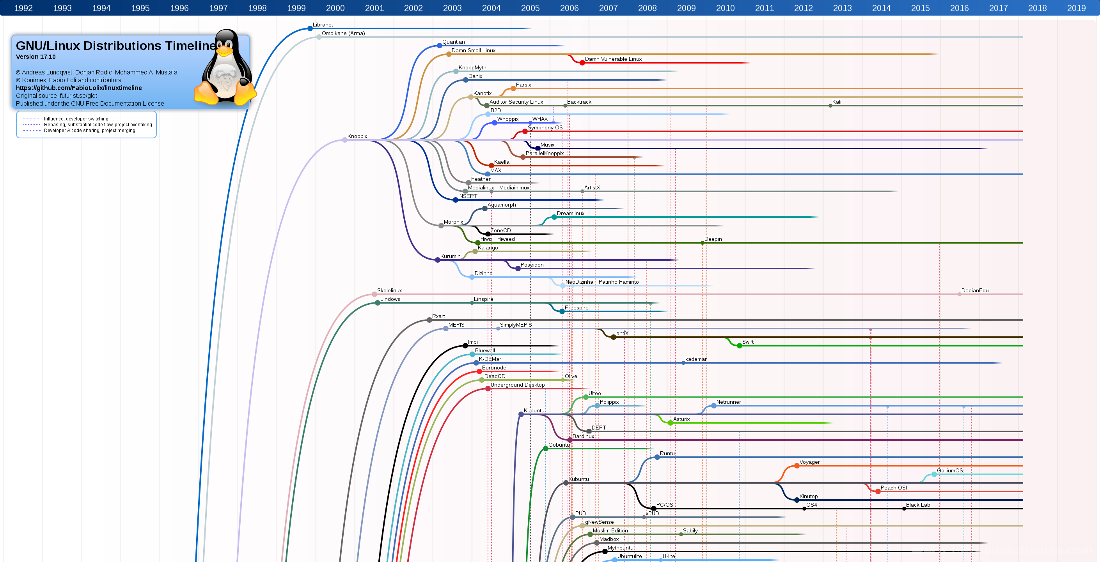Select the DebianEdu label
1100x562 pixels.
pos(974,291)
